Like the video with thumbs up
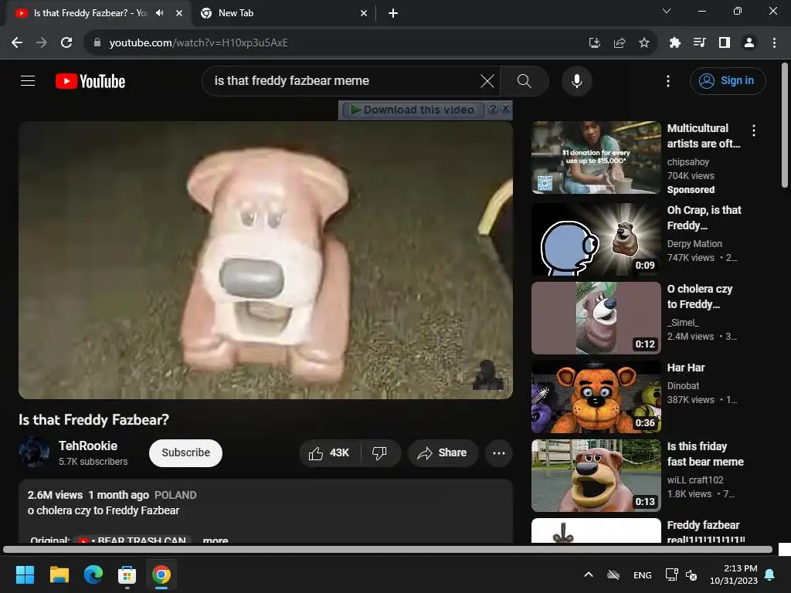791x593 pixels. coord(329,452)
